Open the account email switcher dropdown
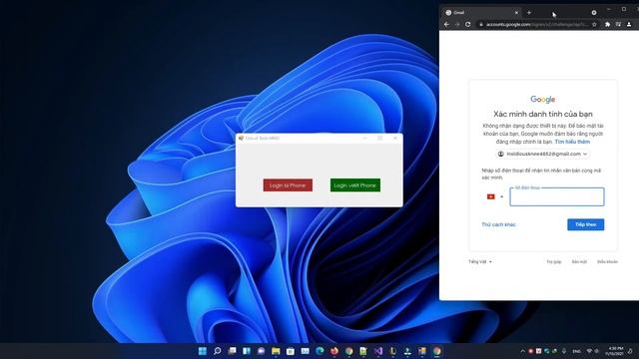 tap(542, 154)
